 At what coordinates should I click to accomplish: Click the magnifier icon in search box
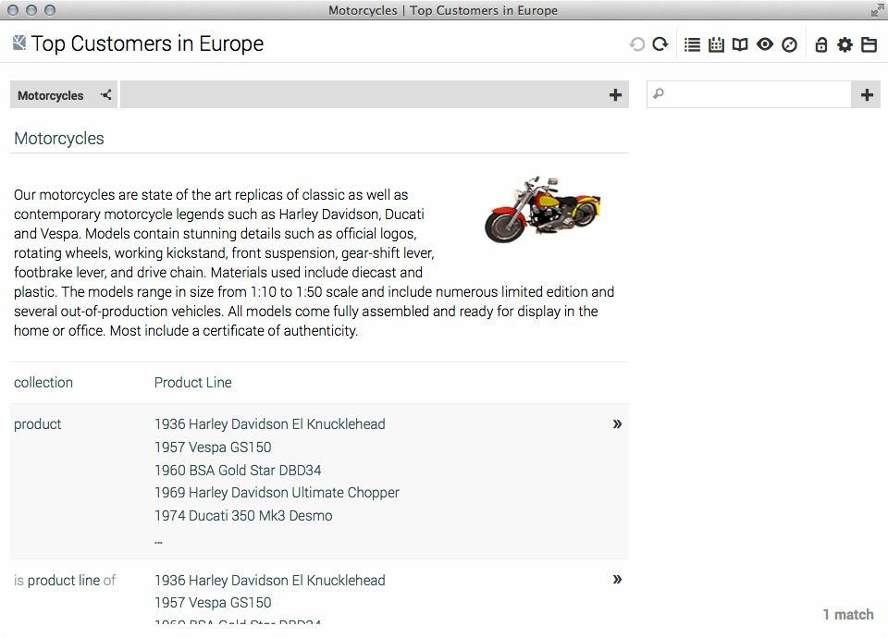point(659,93)
